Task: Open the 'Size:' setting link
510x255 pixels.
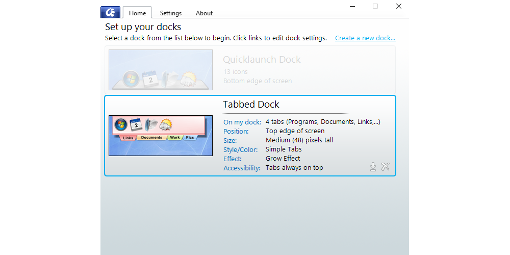Action: (x=230, y=141)
